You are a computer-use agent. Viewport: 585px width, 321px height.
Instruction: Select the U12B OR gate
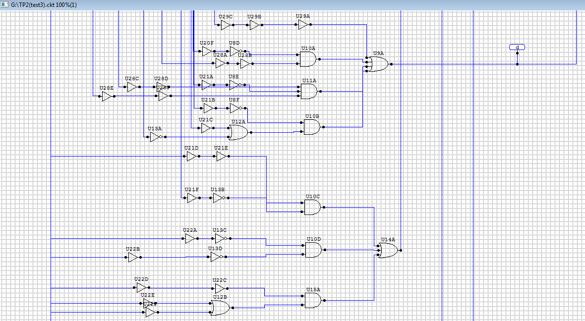tap(220, 308)
